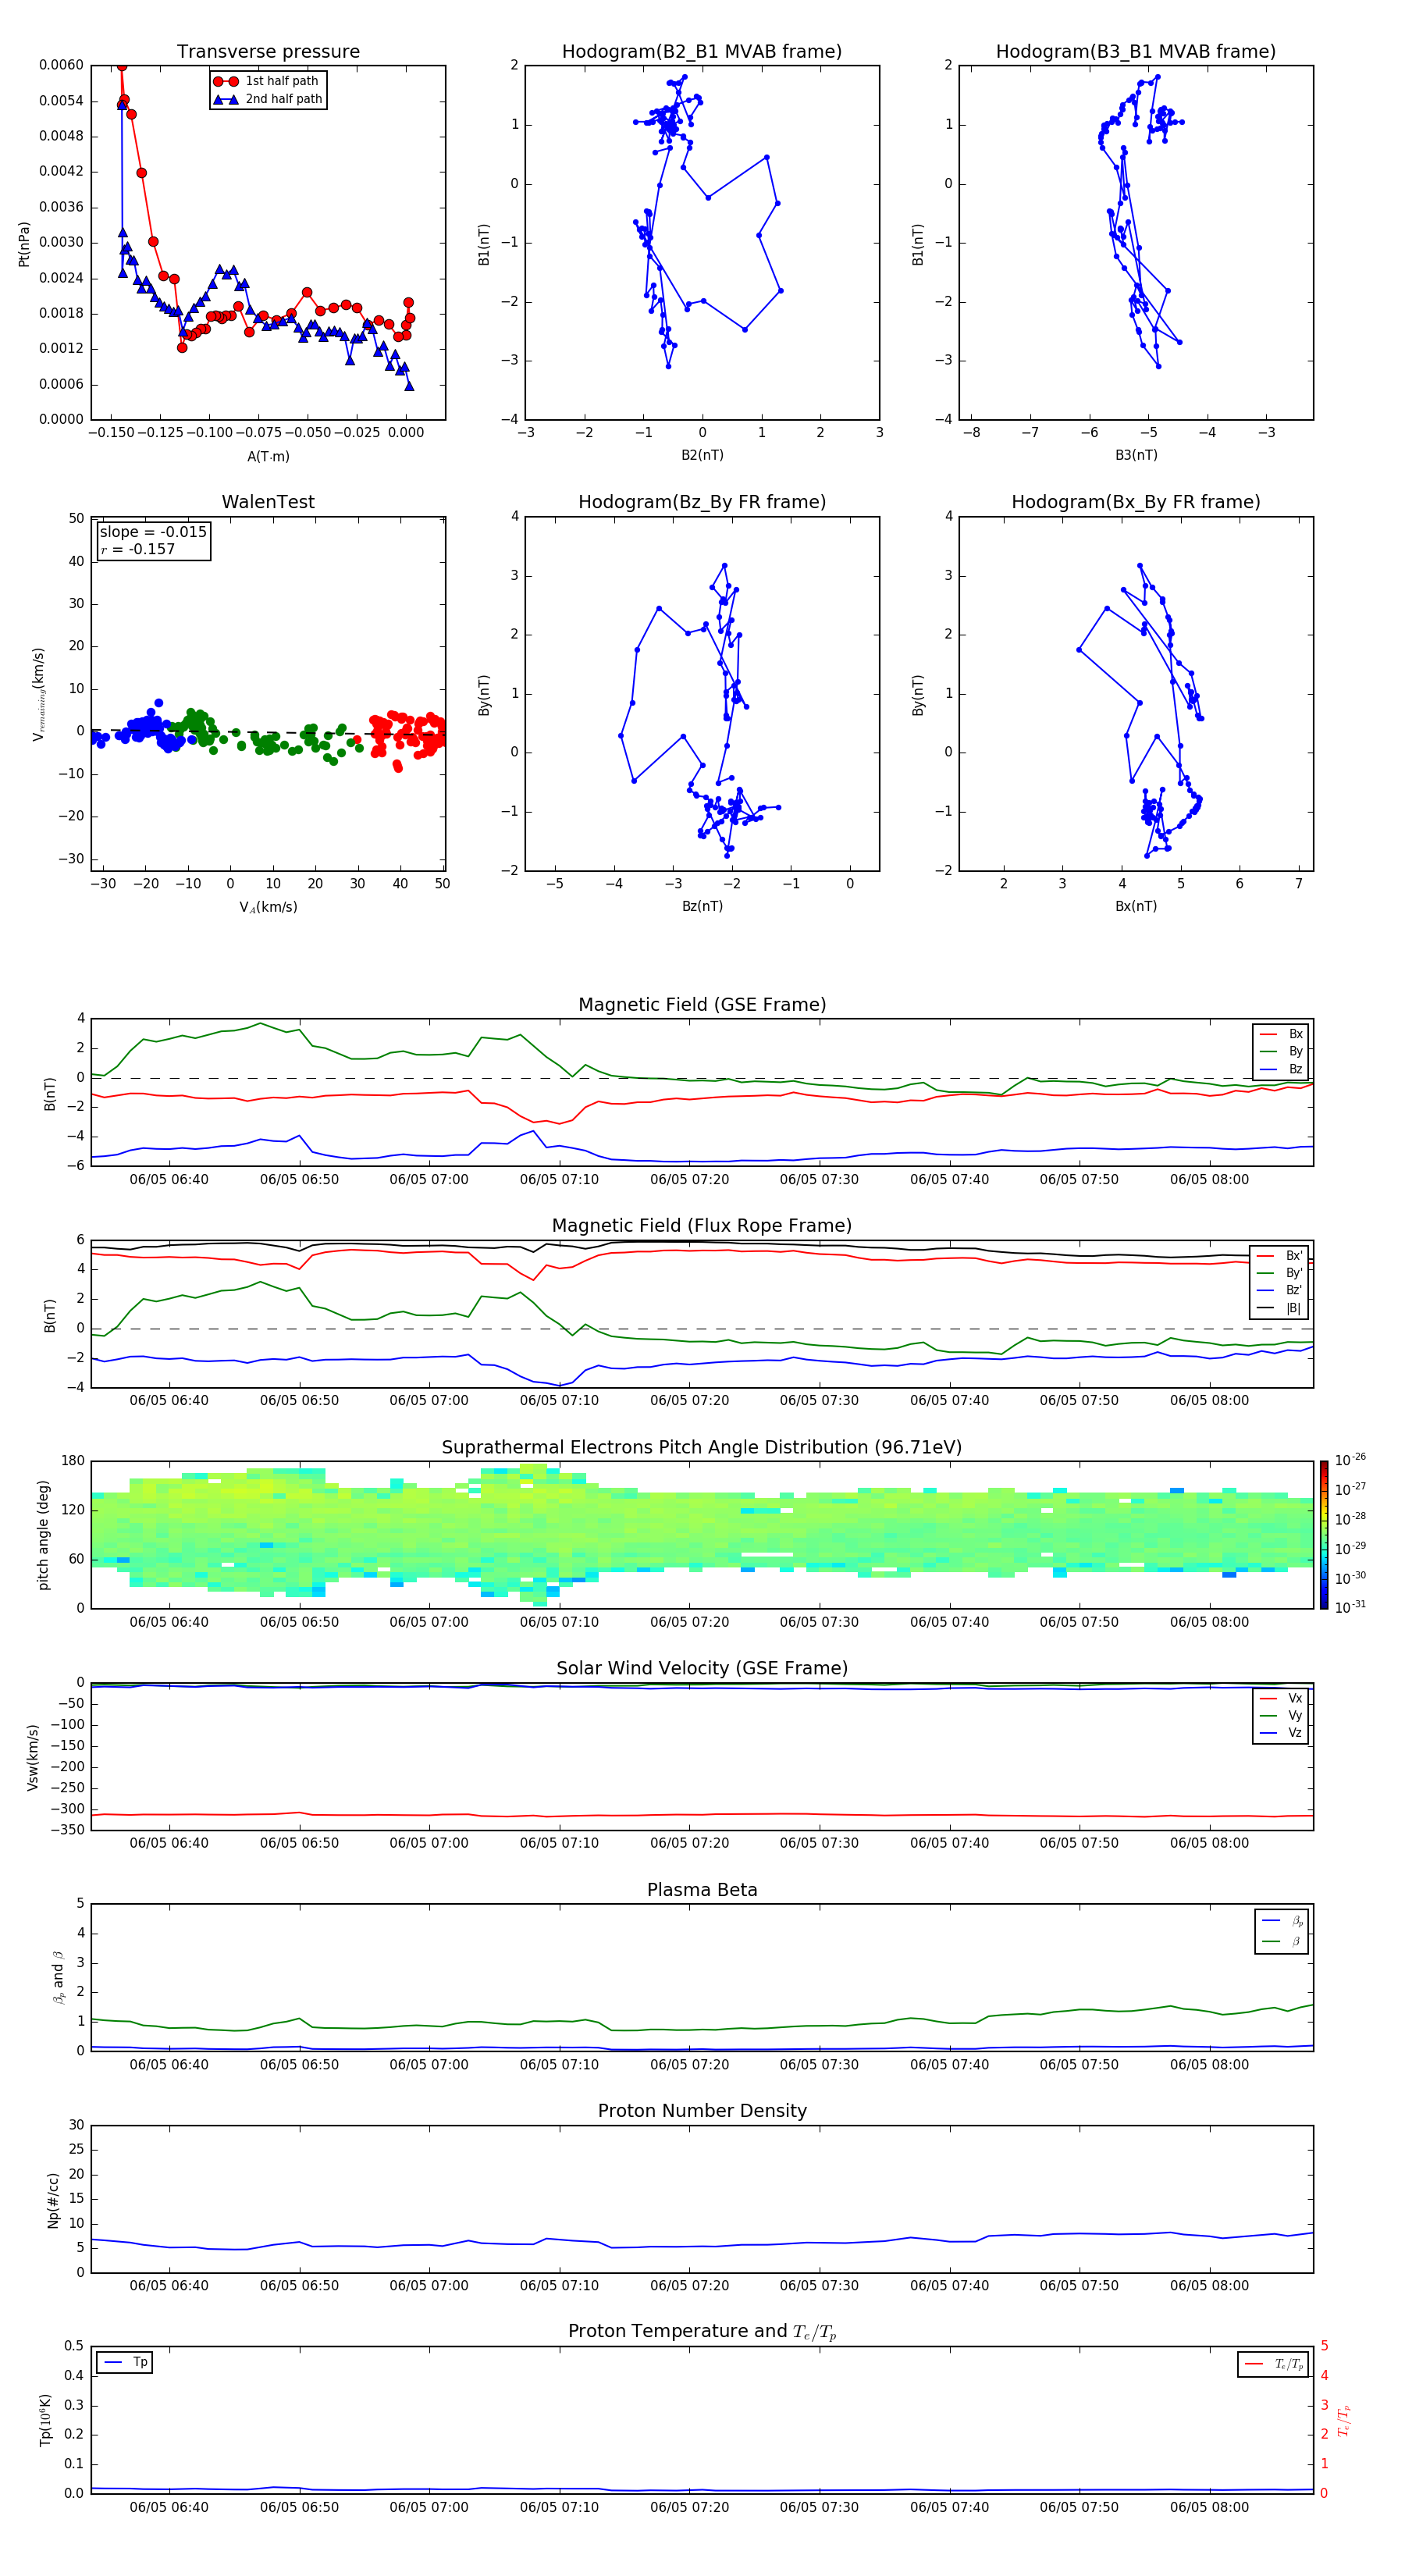1405x2576 pixels.
Task: Click the Plasma Beta legend box
Action: point(1282,1931)
